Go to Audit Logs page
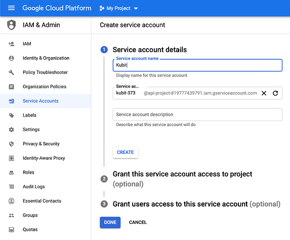 click(46, 186)
